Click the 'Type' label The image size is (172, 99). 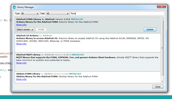click(x=17, y=13)
